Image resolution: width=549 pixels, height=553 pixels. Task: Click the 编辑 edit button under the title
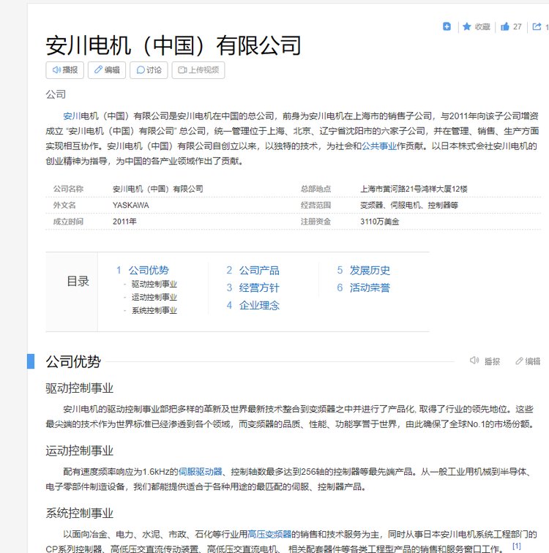click(106, 70)
